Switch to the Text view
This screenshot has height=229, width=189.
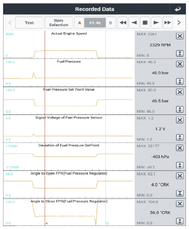click(29, 23)
